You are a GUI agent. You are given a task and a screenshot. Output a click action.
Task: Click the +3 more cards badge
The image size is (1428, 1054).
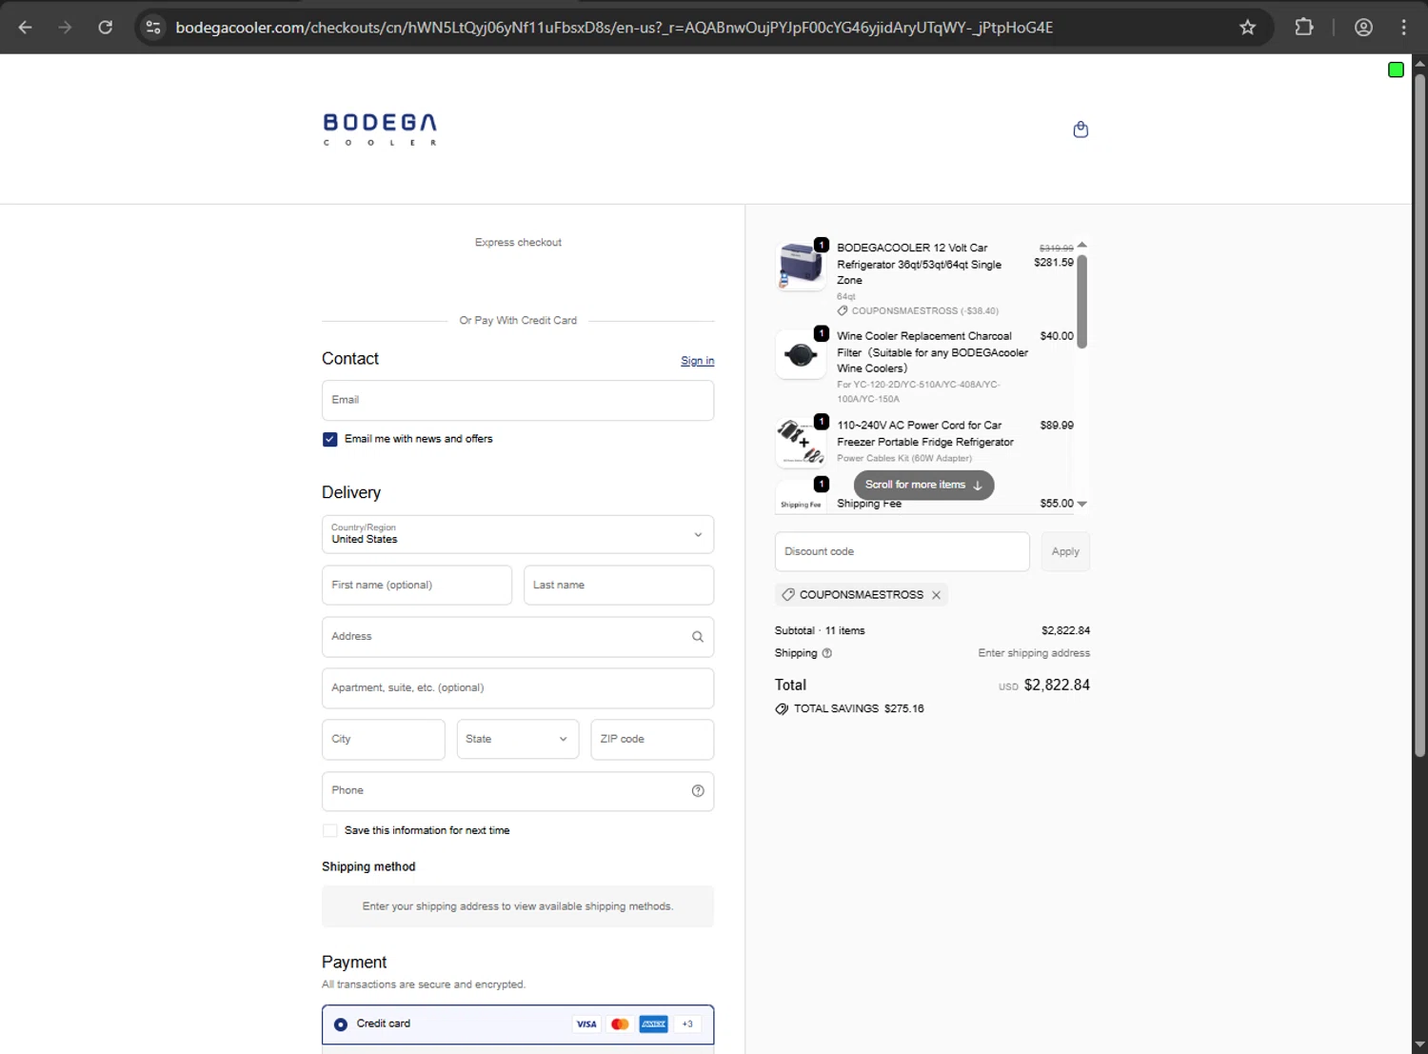[687, 1024]
